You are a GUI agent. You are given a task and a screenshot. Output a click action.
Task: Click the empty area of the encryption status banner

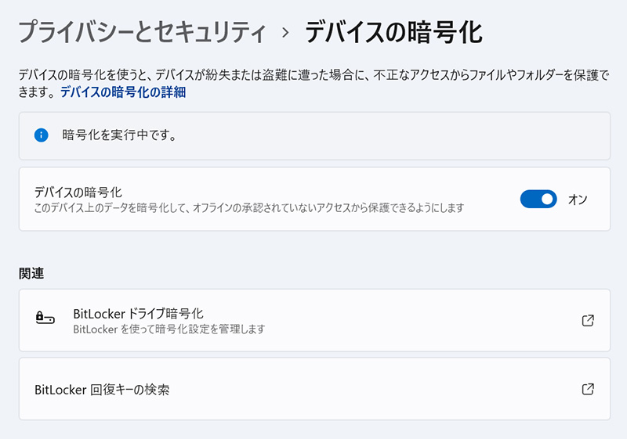tap(392, 135)
